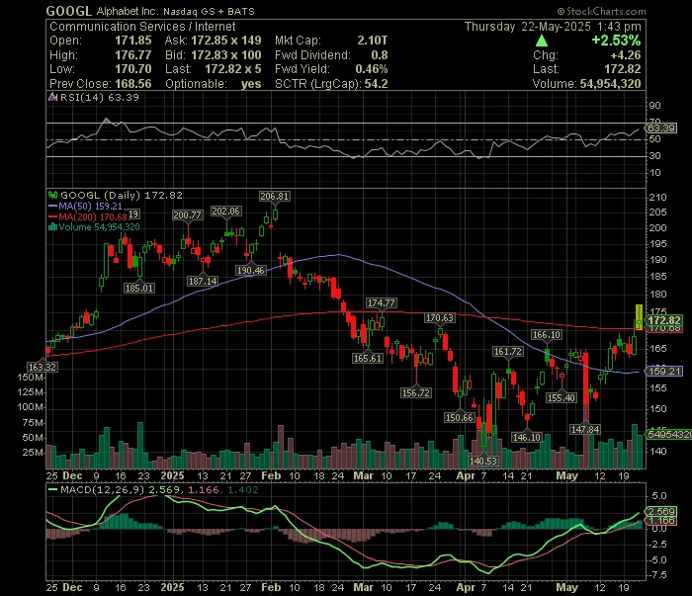Screen dimensions: 692x596
Task: Click the Chg value +4.26
Action: click(x=626, y=55)
